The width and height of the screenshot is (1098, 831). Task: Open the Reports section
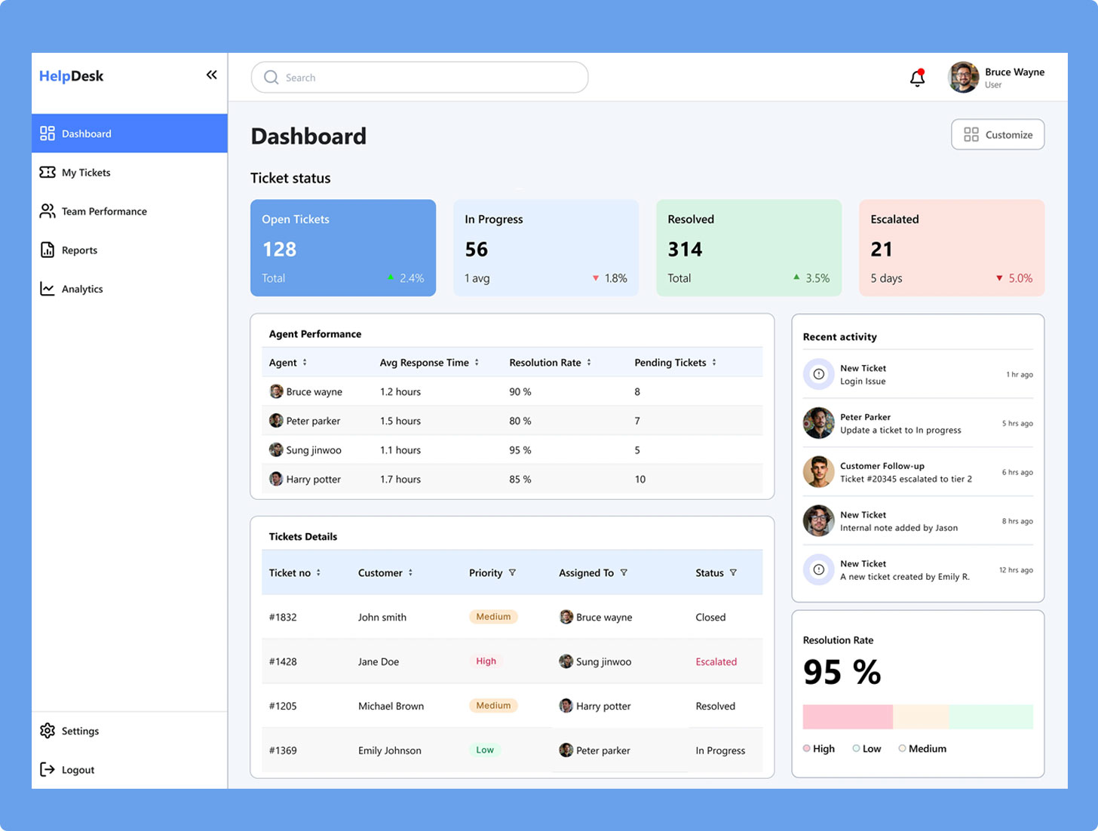click(x=79, y=250)
